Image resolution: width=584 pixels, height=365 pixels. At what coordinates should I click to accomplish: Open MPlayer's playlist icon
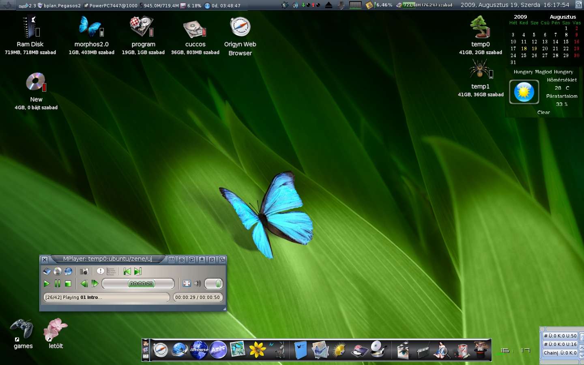[110, 271]
